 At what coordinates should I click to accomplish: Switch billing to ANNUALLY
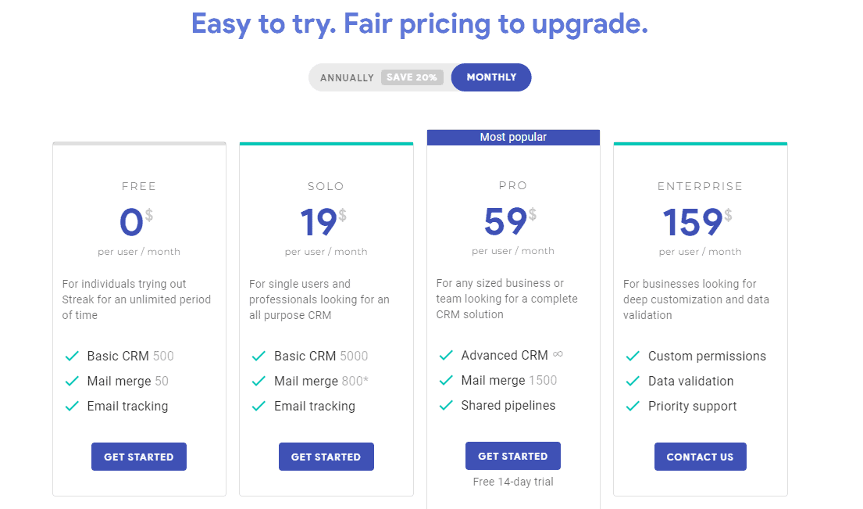(x=347, y=77)
